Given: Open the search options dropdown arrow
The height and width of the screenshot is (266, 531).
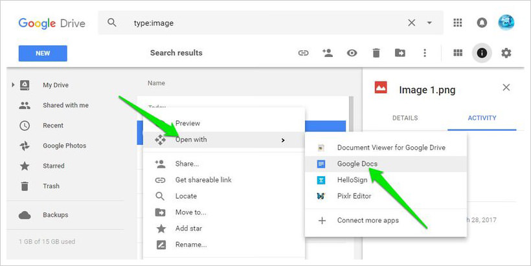Looking at the screenshot, I should pyautogui.click(x=429, y=23).
